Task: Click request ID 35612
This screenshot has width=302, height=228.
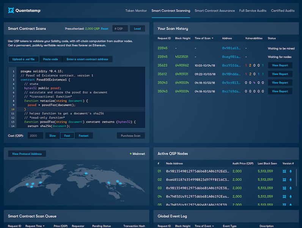Action: [x=162, y=74]
